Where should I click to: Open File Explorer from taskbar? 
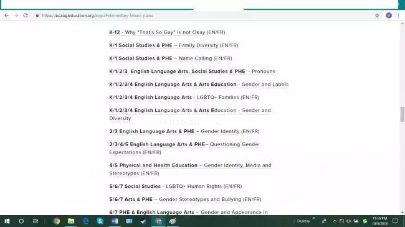coord(71,221)
